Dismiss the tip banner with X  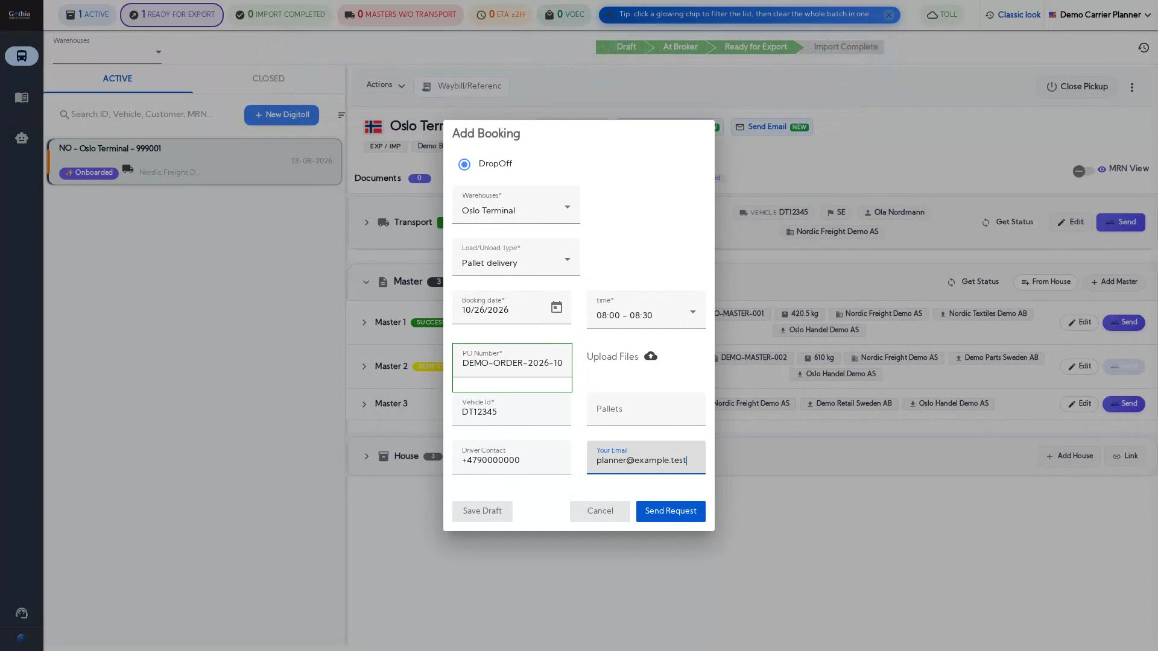(x=888, y=15)
